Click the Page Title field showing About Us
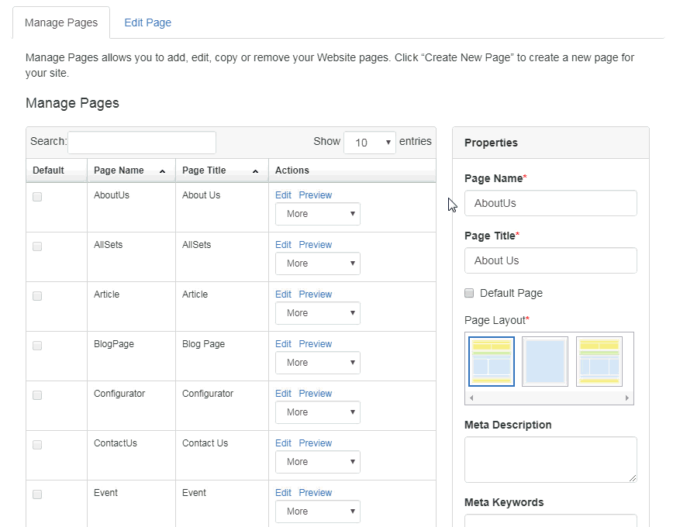The image size is (673, 527). pos(550,260)
